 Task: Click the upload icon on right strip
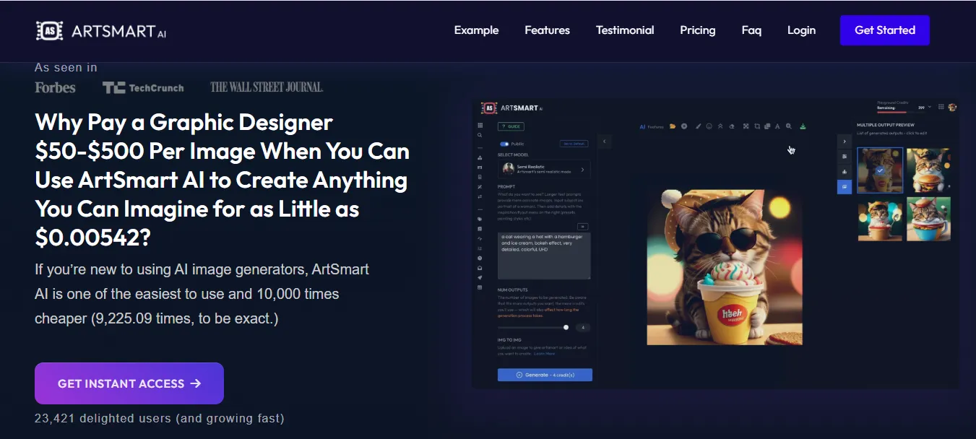point(845,172)
